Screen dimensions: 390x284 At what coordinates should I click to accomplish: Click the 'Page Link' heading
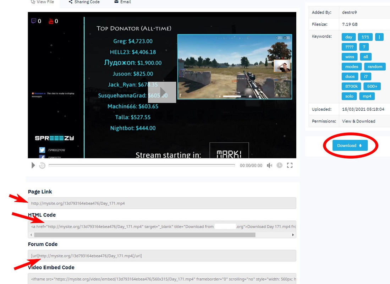(40, 192)
